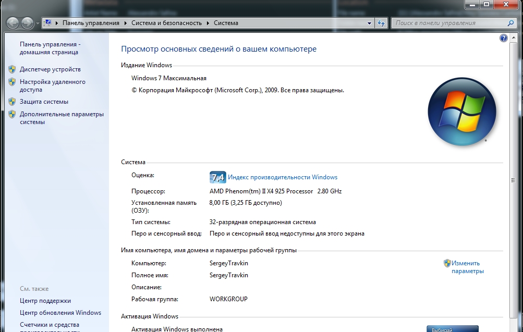Open Help via the blue question mark
This screenshot has height=332, width=523.
[503, 38]
